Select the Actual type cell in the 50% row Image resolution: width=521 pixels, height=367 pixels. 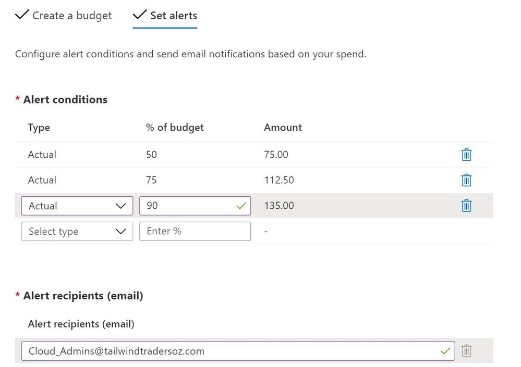tap(42, 155)
